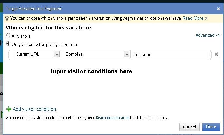Click the Input visitor conditions here text
Image resolution: width=224 pixels, height=135 pixels.
click(92, 71)
